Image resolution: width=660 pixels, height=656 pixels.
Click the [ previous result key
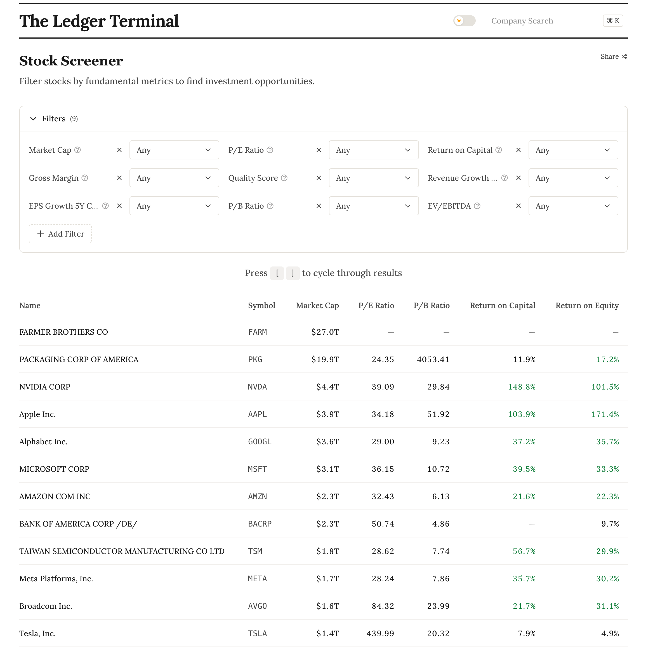coord(277,273)
